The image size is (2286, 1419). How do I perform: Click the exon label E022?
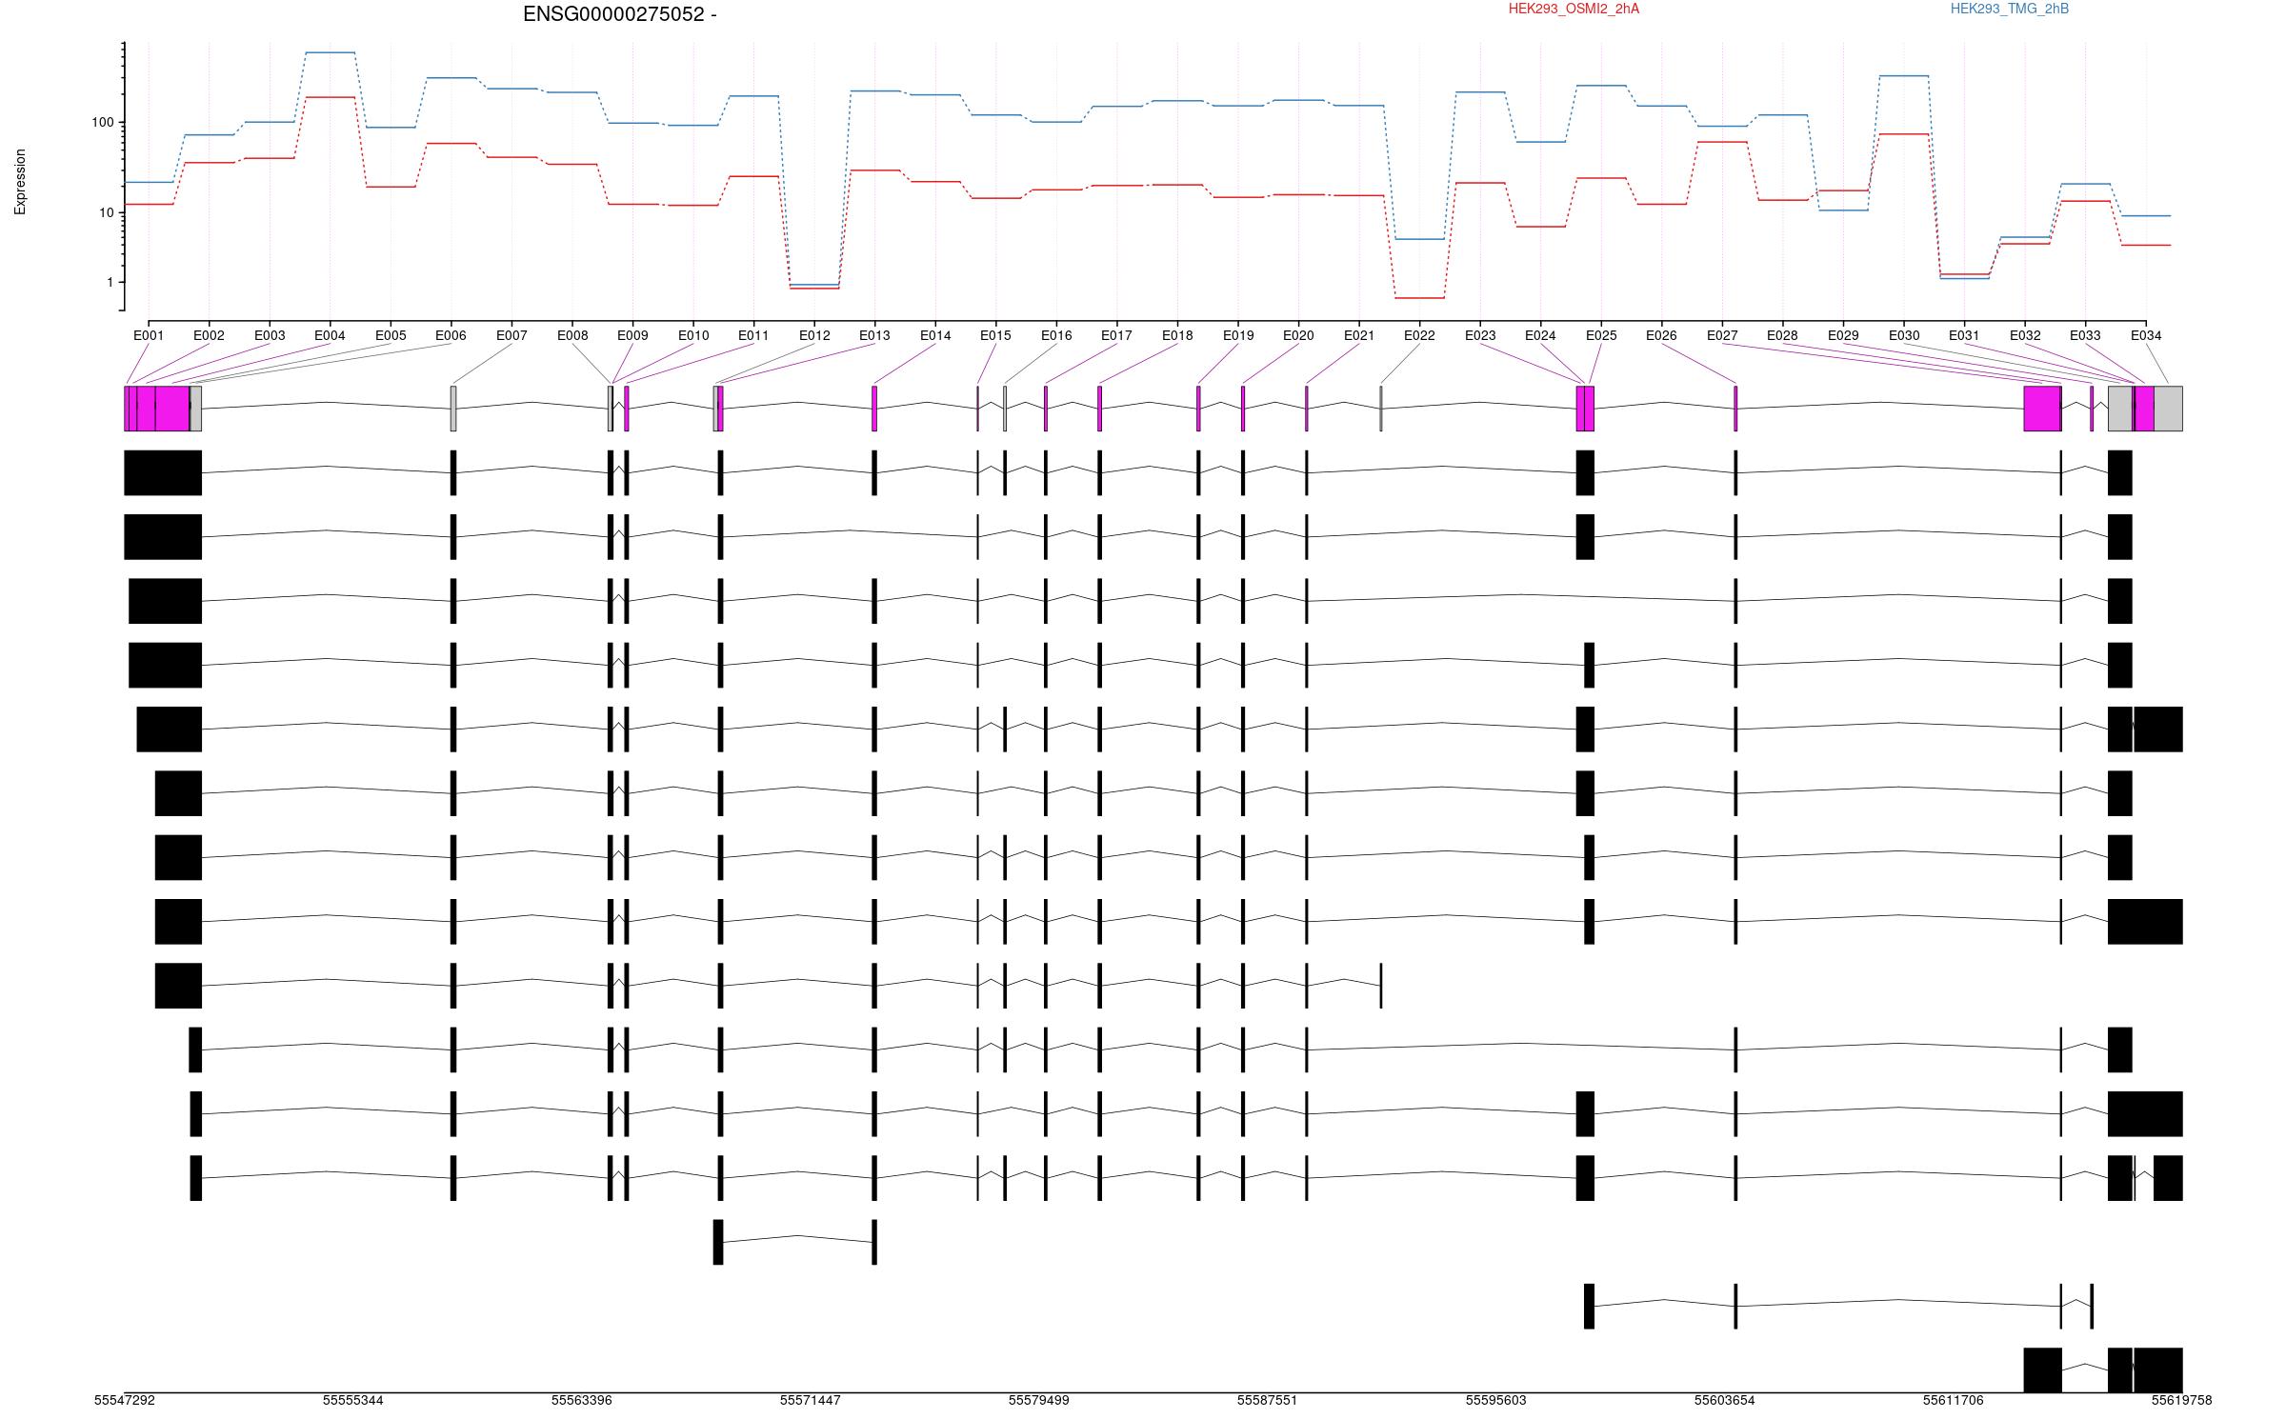pos(1419,335)
